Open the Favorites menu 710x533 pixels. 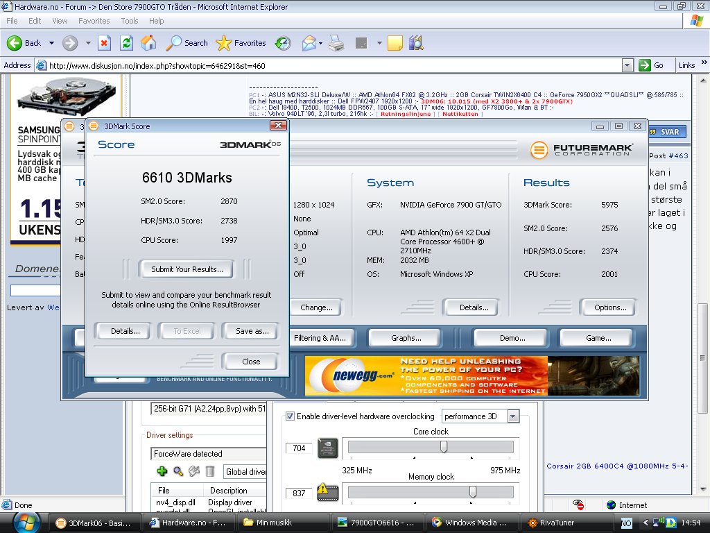94,21
